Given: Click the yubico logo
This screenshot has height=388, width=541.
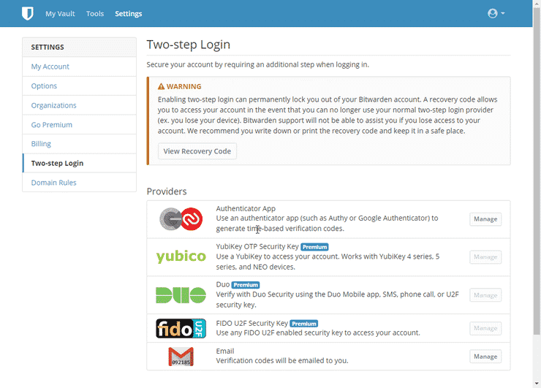Looking at the screenshot, I should [181, 257].
